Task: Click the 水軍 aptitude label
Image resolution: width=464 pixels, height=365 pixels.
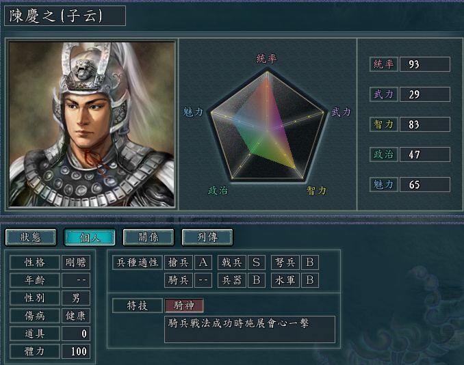Action: [x=285, y=280]
